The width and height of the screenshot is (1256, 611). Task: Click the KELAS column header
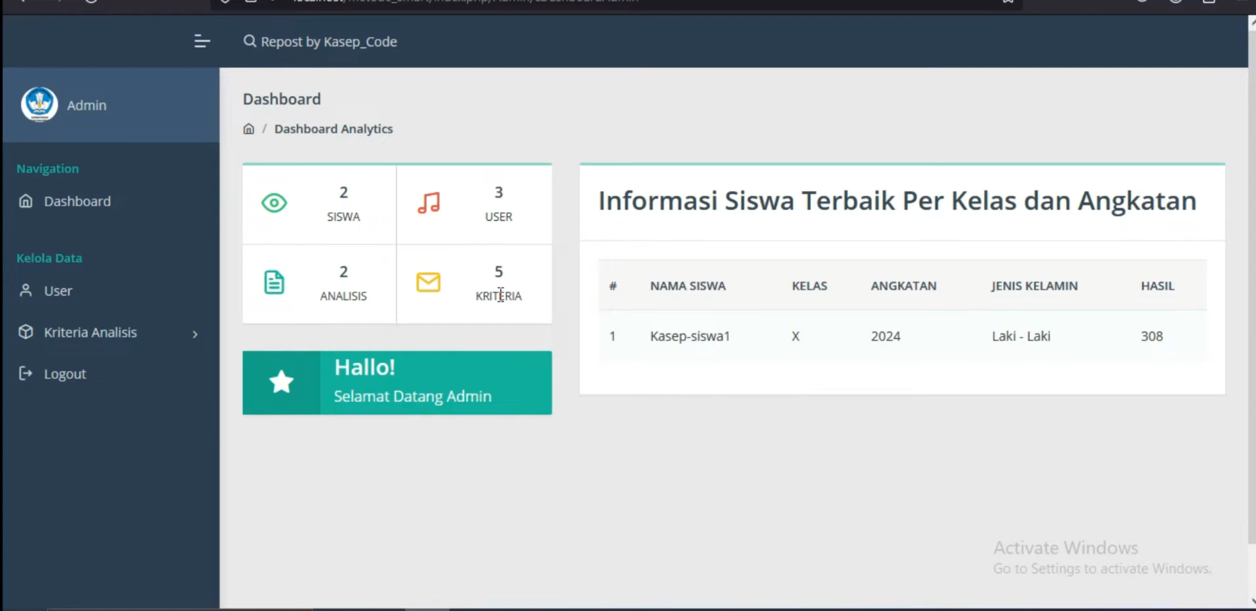point(809,286)
